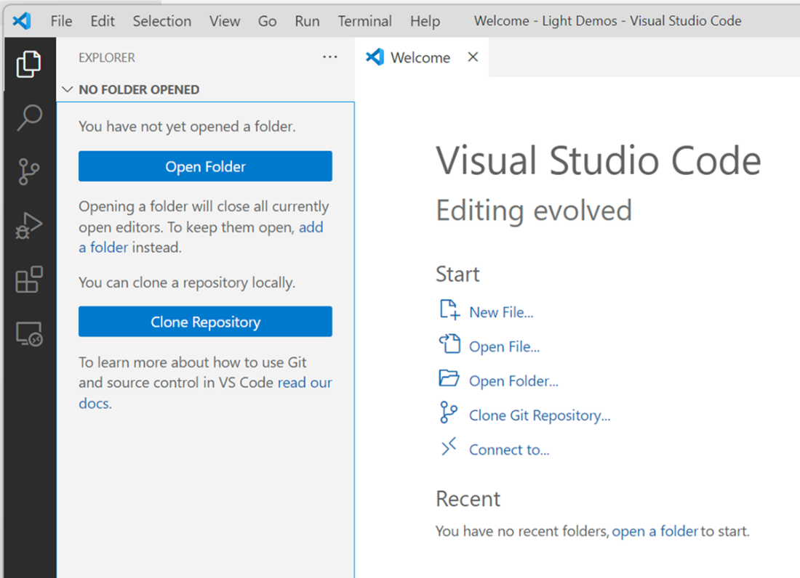
Task: Open the Extensions view icon
Action: 29,280
